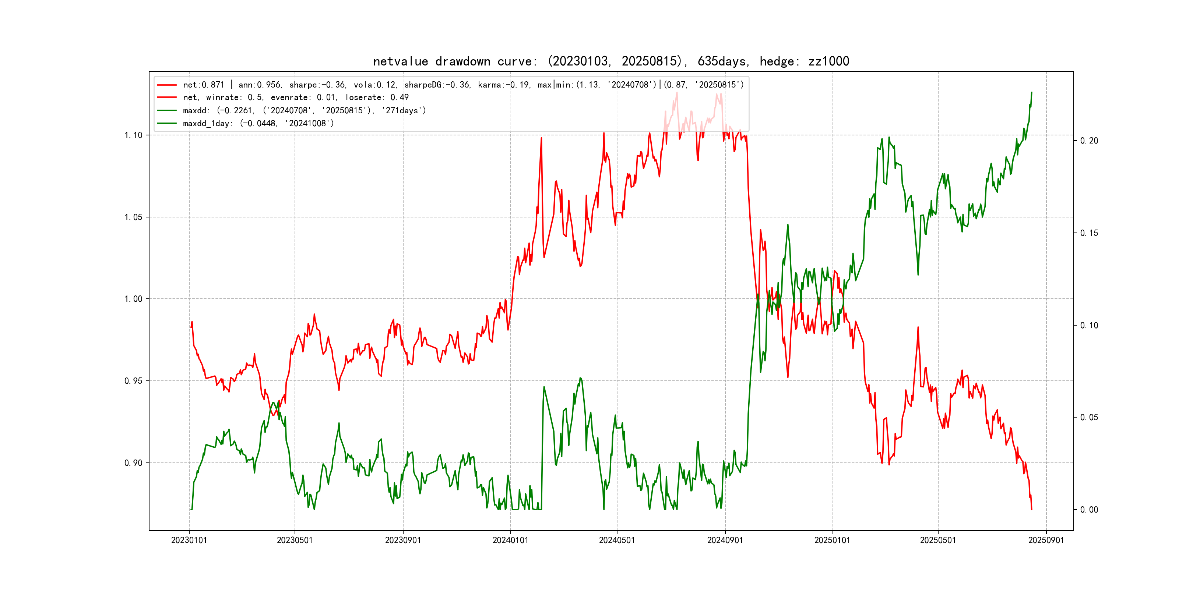Click the 0.00 right y-axis label
Screen dimensions: 1193x596
[x=1089, y=510]
